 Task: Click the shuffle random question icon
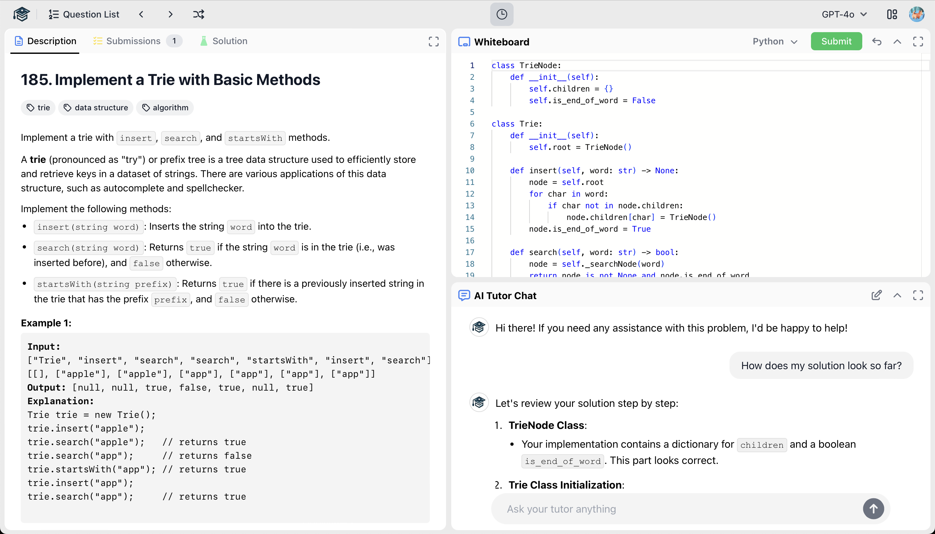point(198,14)
